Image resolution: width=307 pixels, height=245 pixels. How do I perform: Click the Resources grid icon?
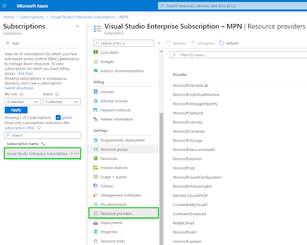(96, 159)
